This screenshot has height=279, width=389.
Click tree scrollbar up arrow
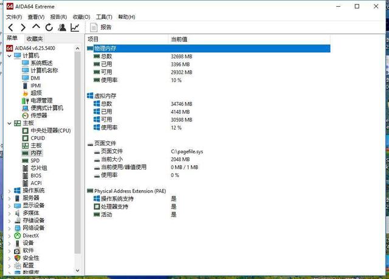pos(78,49)
